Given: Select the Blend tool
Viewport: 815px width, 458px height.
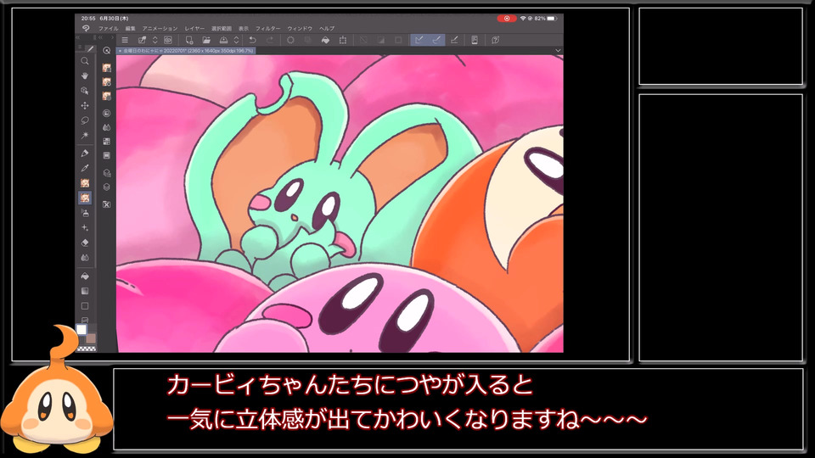Looking at the screenshot, I should pyautogui.click(x=85, y=258).
